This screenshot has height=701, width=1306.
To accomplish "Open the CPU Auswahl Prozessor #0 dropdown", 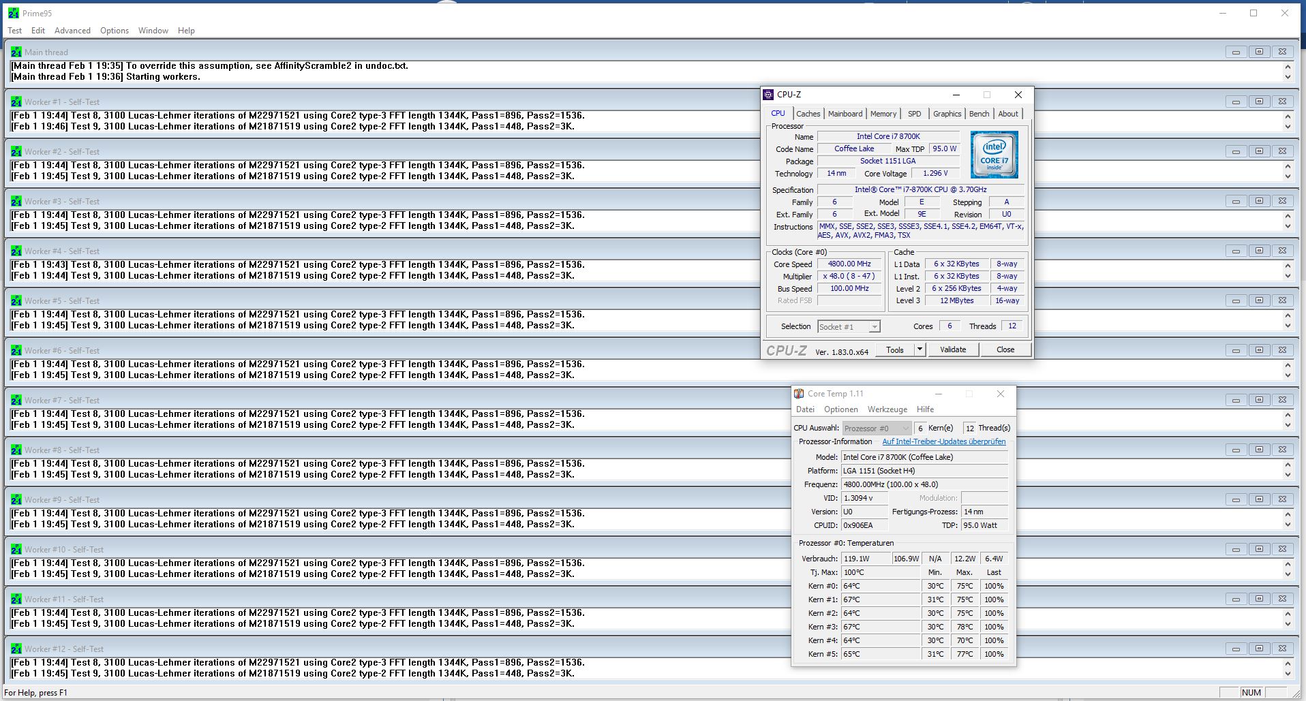I will tap(877, 429).
